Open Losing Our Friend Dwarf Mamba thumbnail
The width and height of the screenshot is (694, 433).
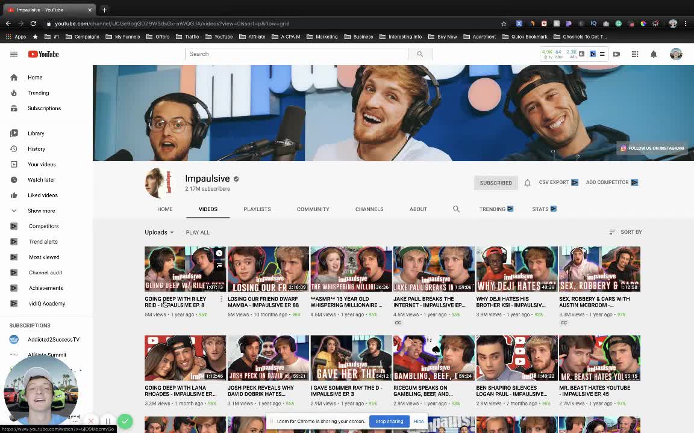tap(267, 269)
